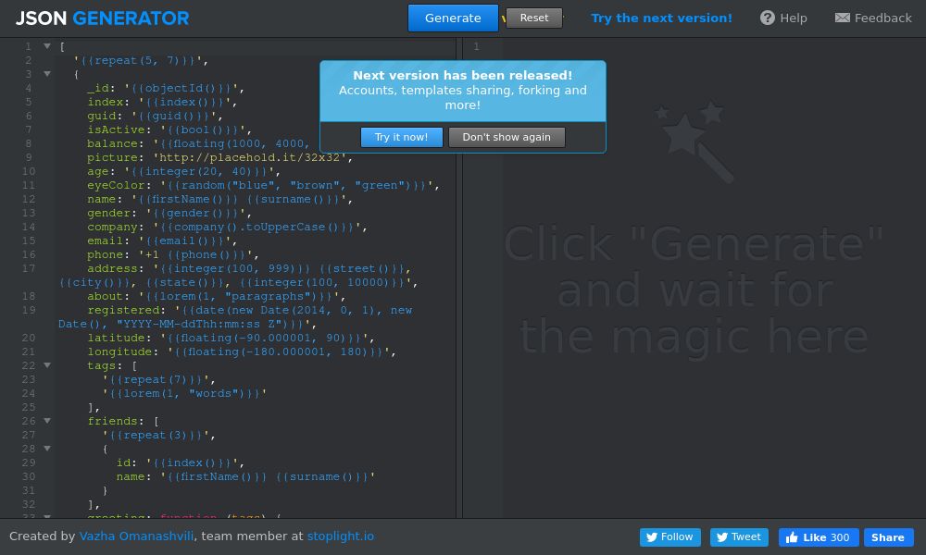Click 'Try it now!' in the notification popup

click(x=402, y=137)
